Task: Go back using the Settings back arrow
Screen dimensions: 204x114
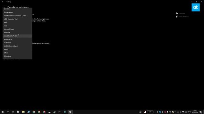Action: coord(3,2)
